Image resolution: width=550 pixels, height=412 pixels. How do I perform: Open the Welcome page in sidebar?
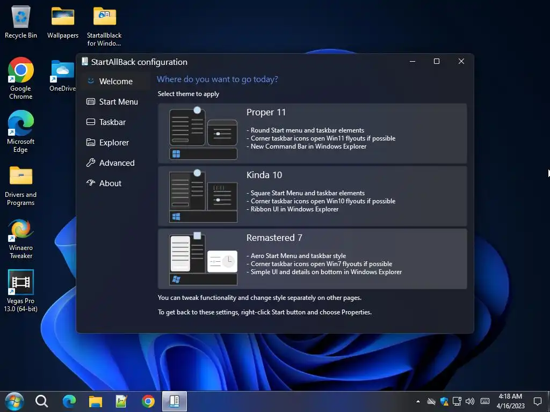pyautogui.click(x=116, y=82)
